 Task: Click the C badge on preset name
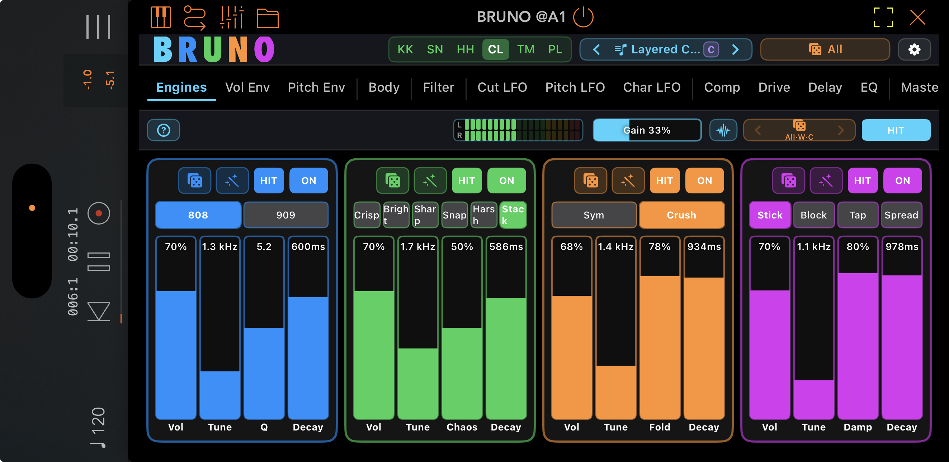pyautogui.click(x=710, y=49)
